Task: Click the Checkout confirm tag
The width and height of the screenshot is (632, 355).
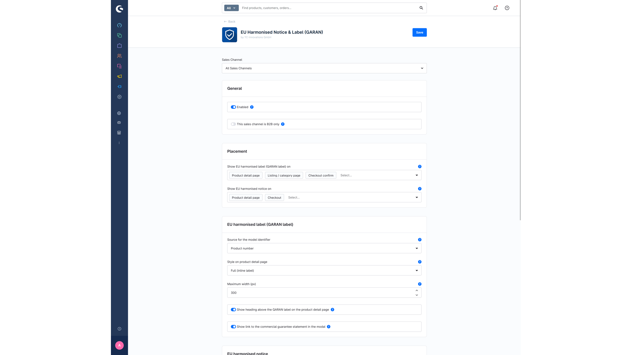Action: (x=321, y=176)
